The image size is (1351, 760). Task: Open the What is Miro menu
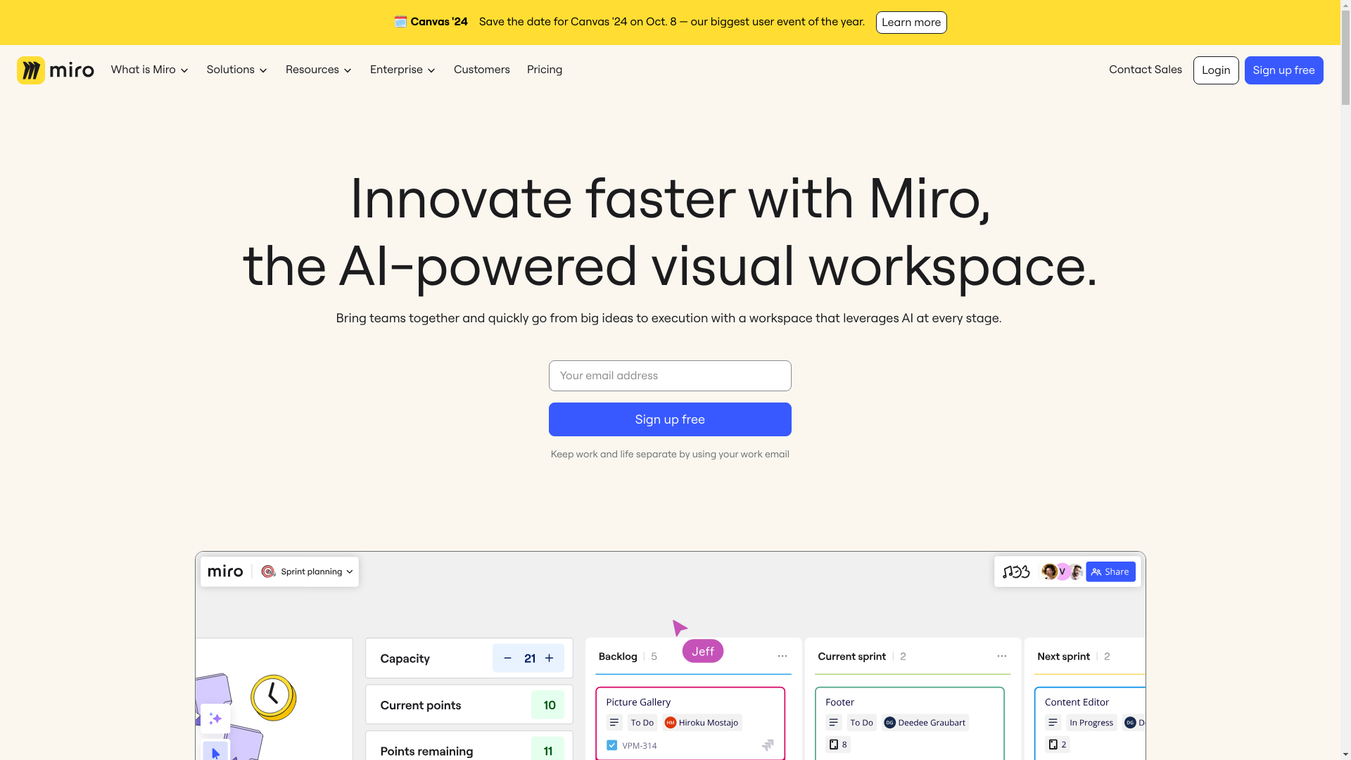pyautogui.click(x=149, y=70)
